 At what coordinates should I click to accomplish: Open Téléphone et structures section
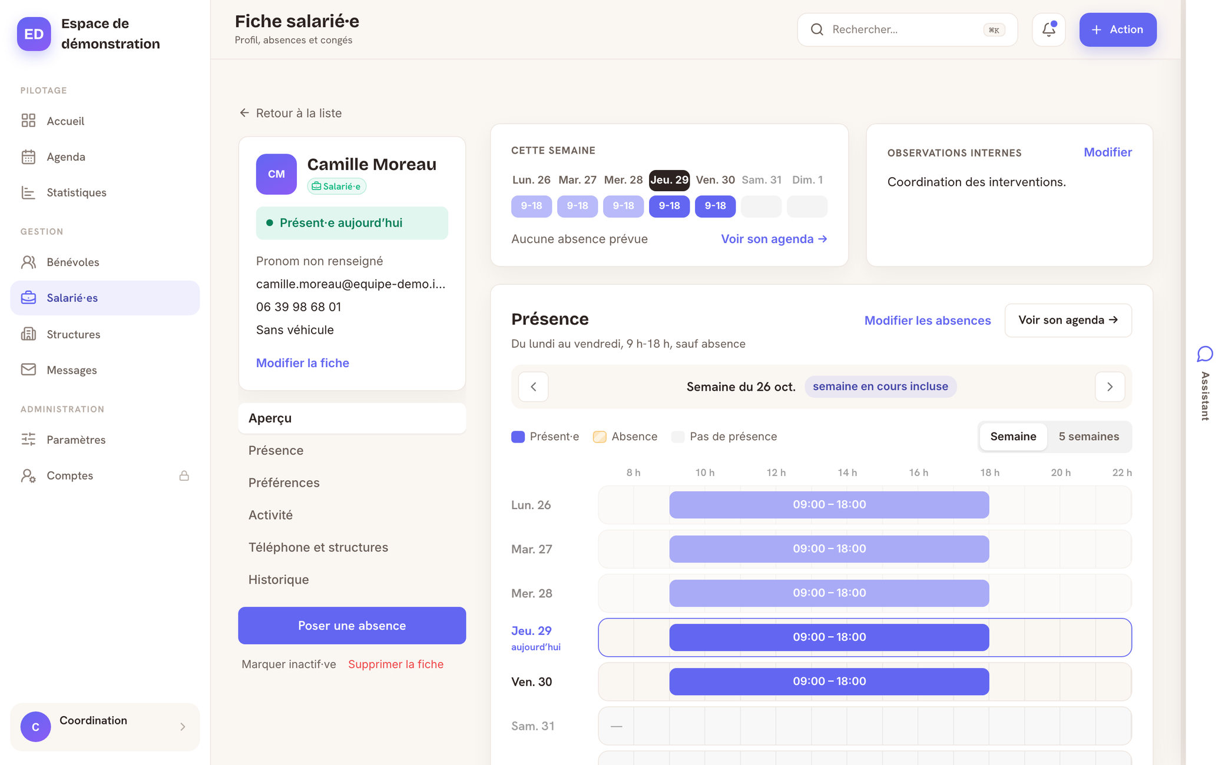click(x=352, y=548)
